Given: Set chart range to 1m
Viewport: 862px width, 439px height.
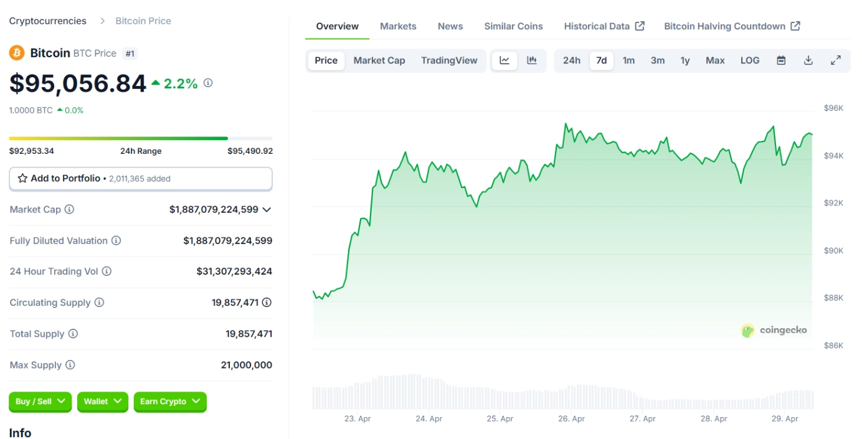Looking at the screenshot, I should pos(629,60).
